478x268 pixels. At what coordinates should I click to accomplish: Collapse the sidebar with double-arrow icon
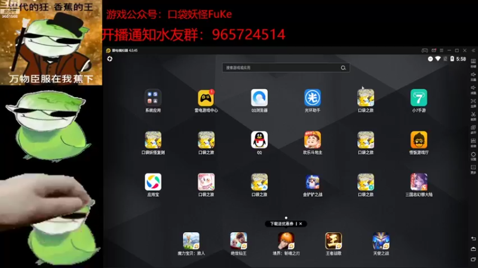point(473,51)
